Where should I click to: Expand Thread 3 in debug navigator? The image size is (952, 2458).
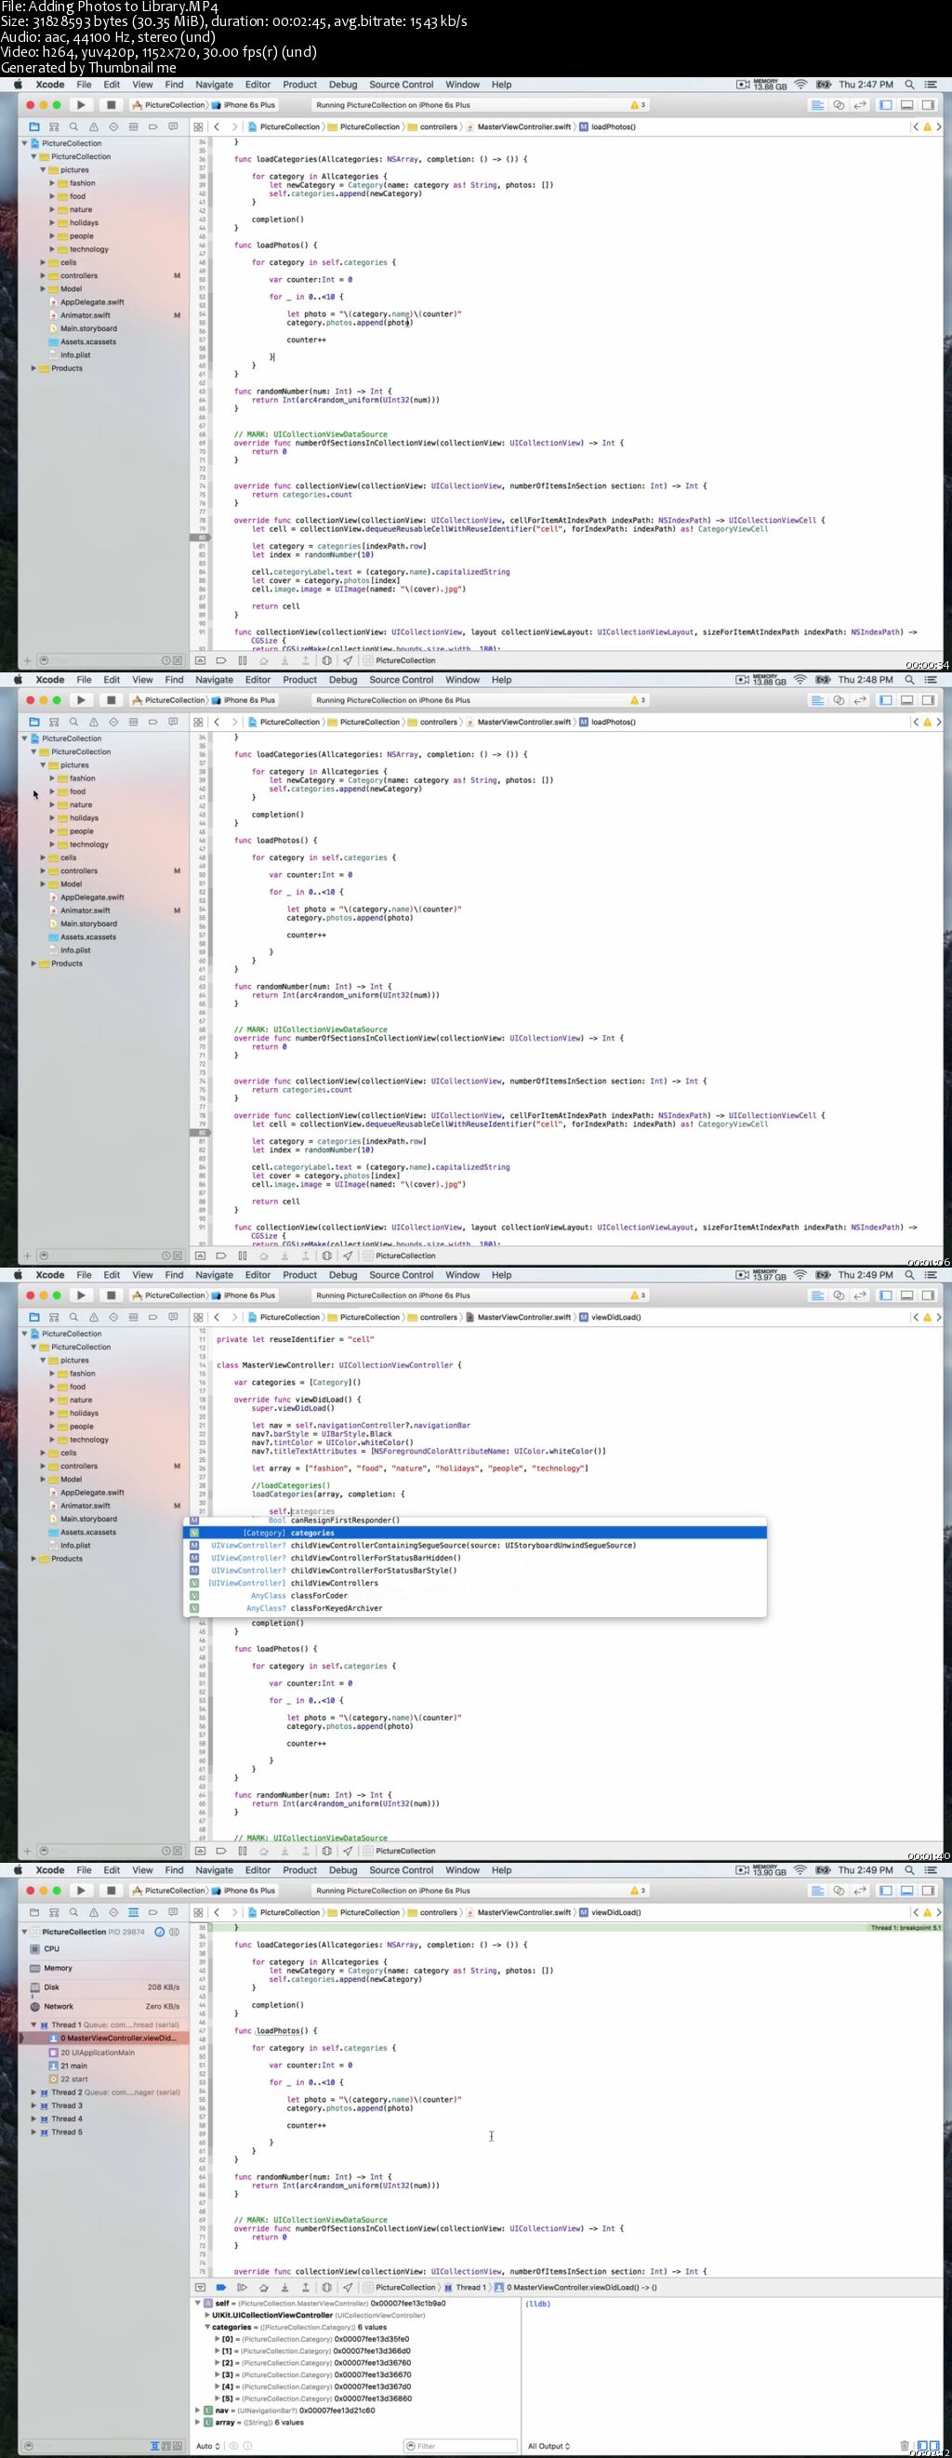point(33,2104)
